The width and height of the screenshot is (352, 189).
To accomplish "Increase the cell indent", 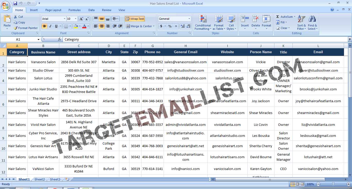I will pyautogui.click(x=120, y=26).
